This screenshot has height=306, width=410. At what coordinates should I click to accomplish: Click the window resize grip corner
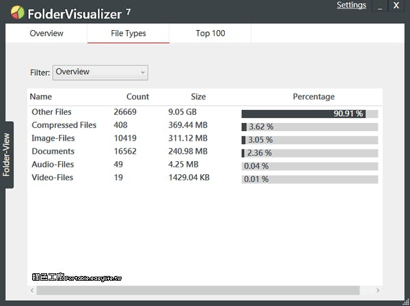[x=407, y=303]
